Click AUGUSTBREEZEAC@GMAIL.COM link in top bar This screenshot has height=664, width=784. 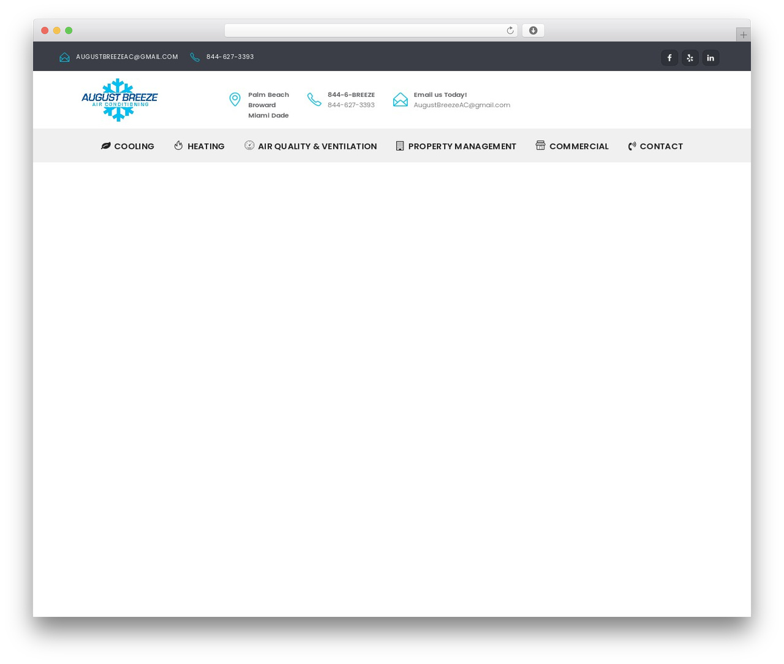pyautogui.click(x=127, y=57)
